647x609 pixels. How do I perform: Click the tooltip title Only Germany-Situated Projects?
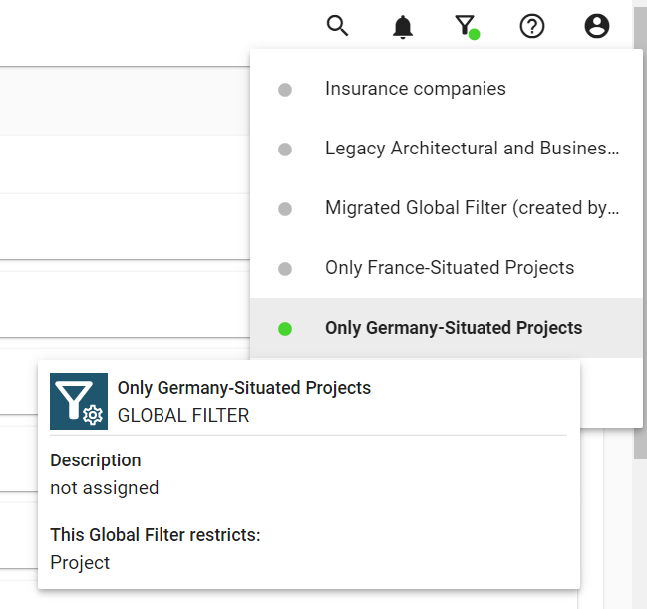pyautogui.click(x=244, y=388)
